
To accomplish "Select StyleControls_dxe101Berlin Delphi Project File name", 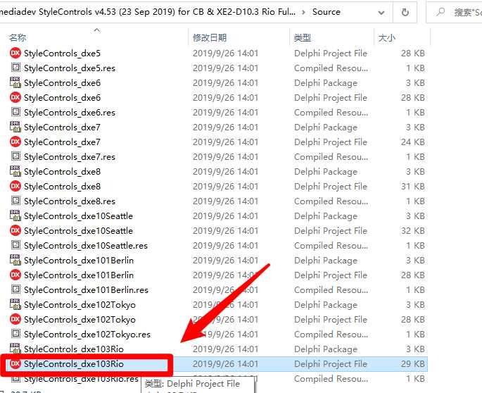I will pos(79,275).
